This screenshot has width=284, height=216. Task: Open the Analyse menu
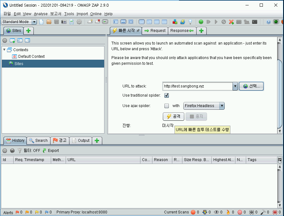tap(41, 14)
